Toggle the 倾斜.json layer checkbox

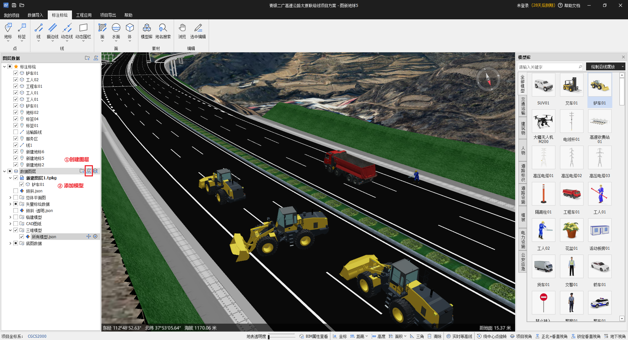(16, 191)
